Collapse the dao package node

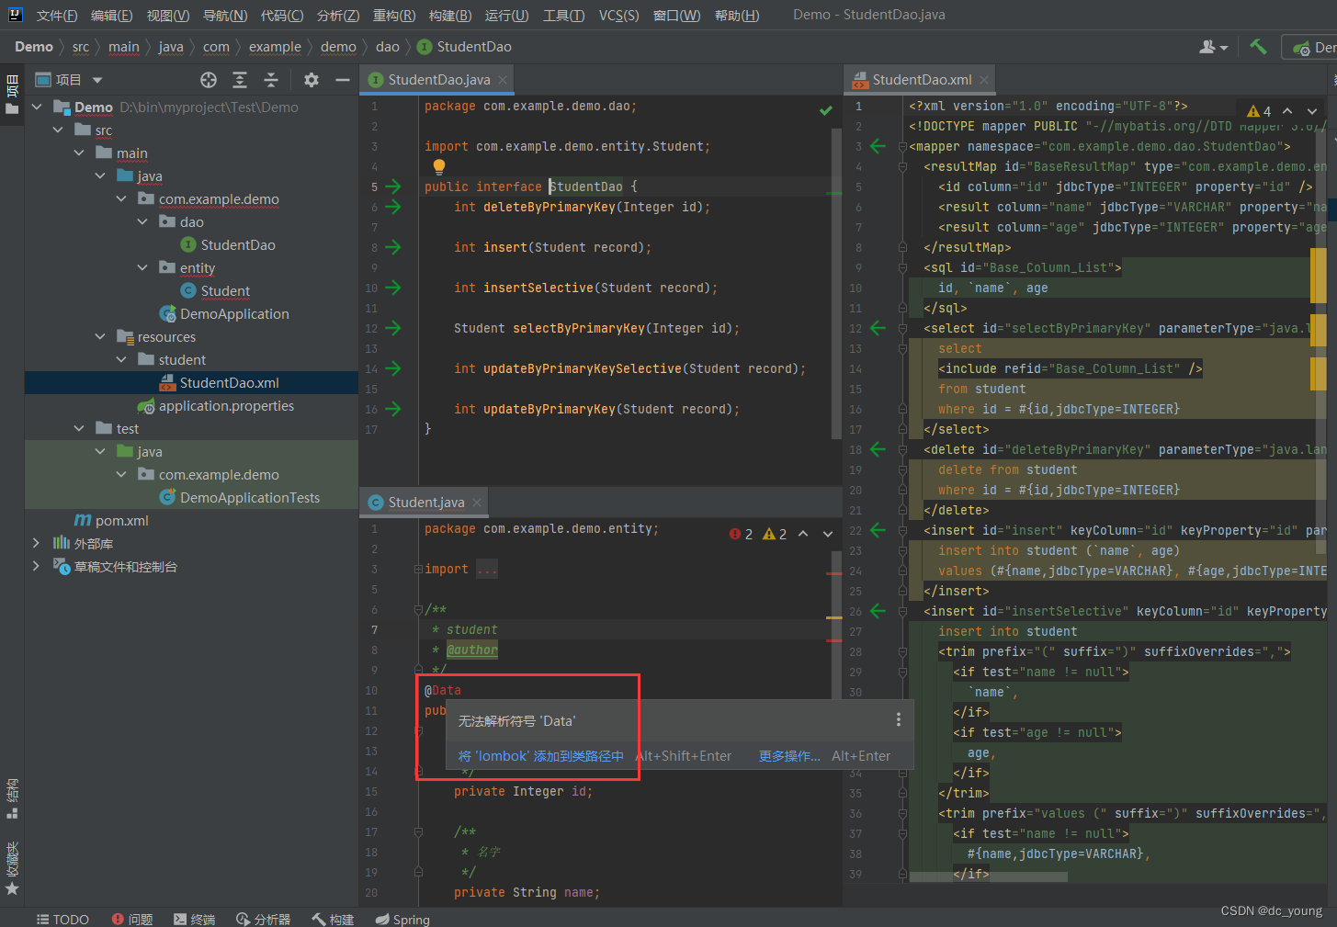[142, 222]
